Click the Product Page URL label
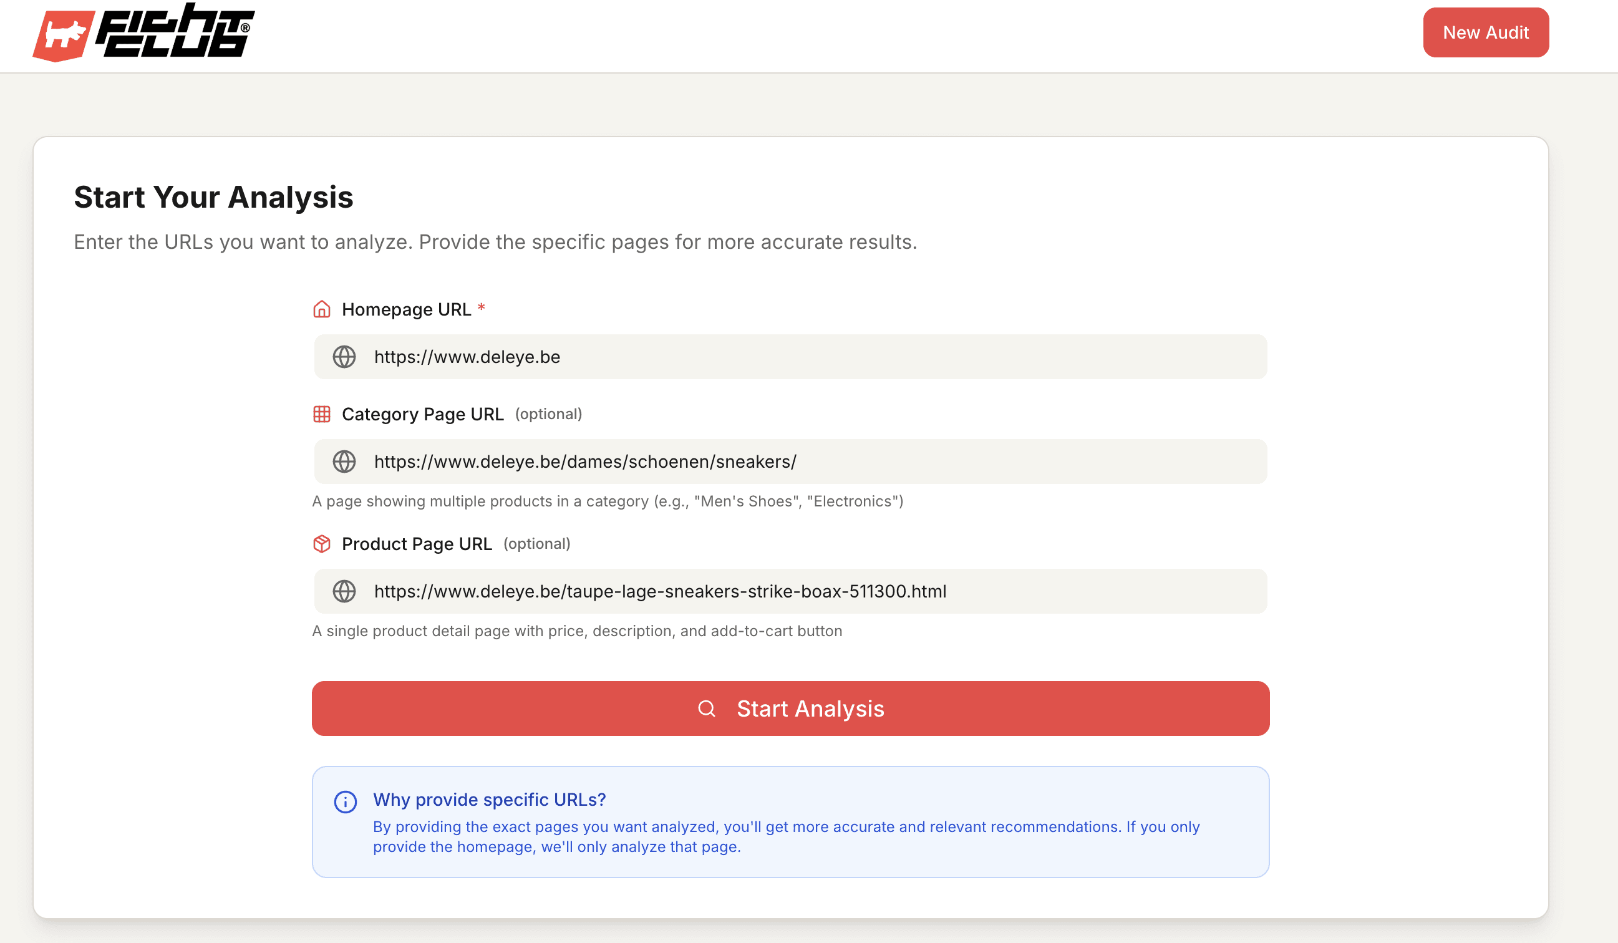The image size is (1618, 943). [417, 544]
